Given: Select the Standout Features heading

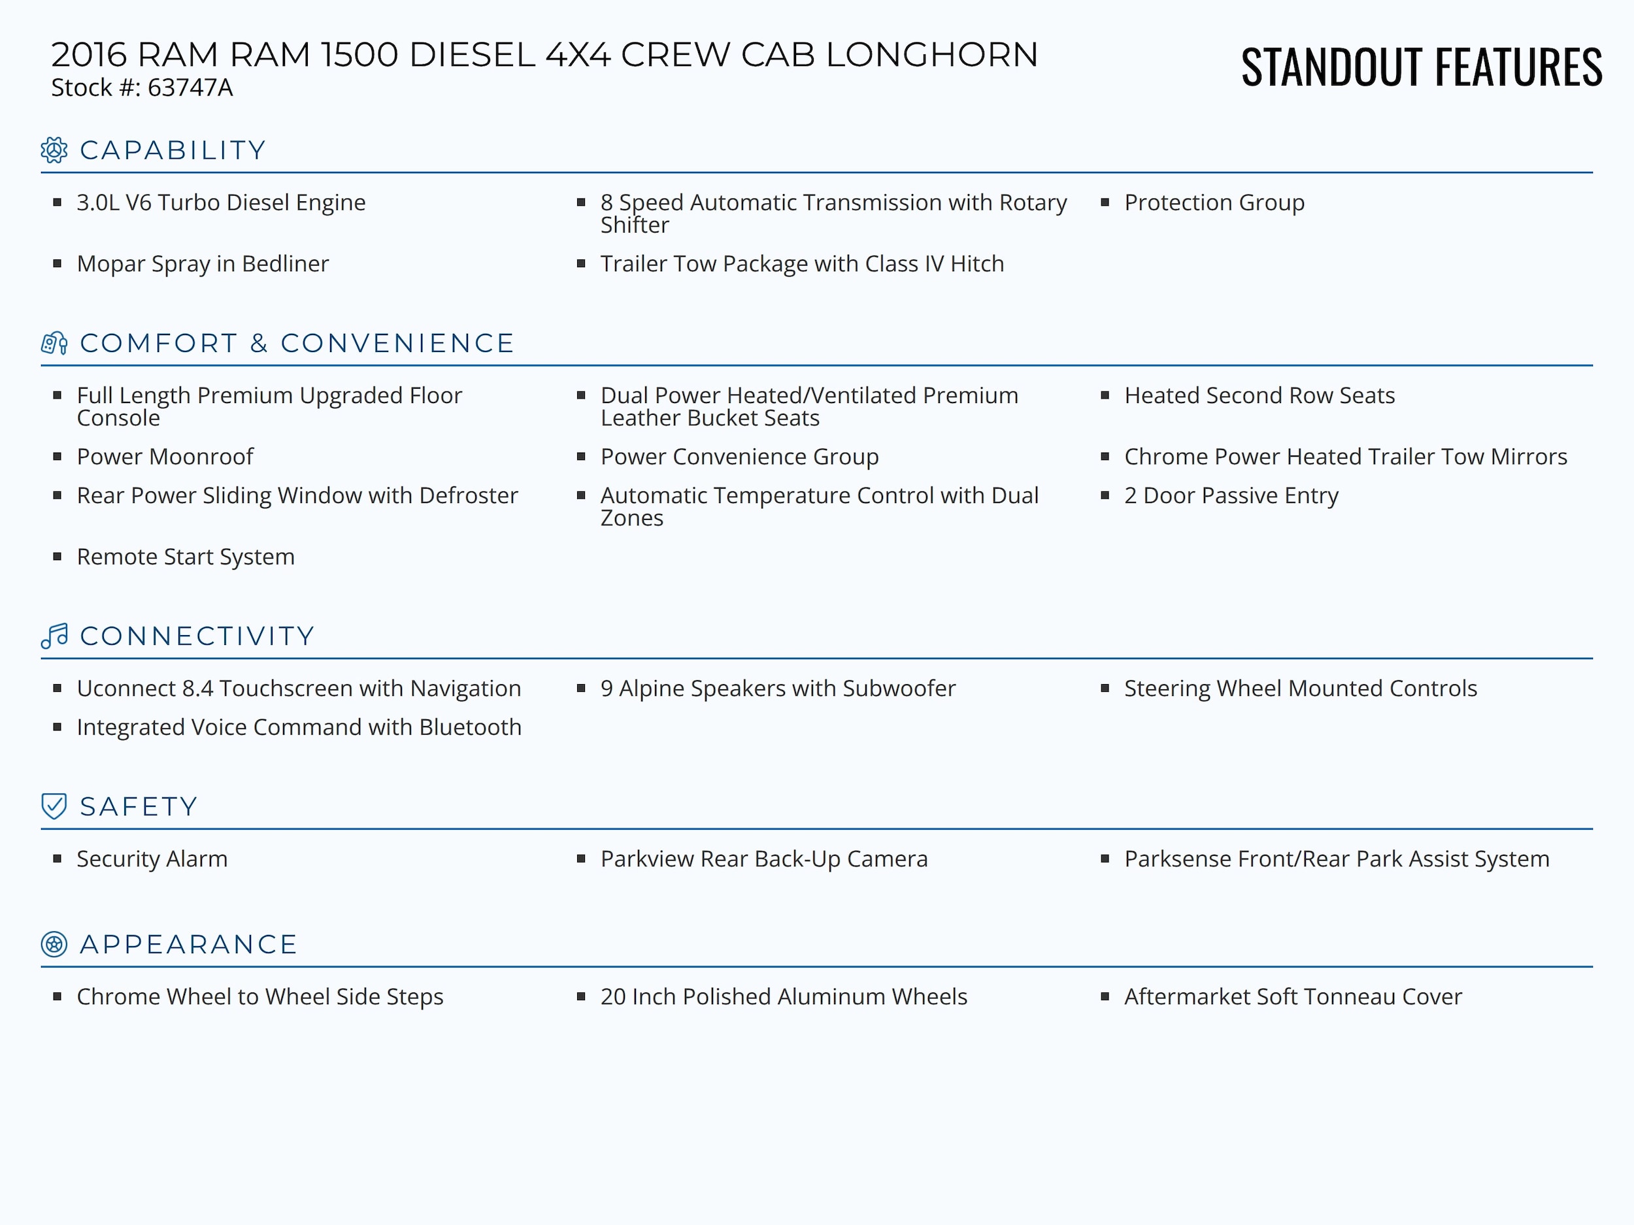Looking at the screenshot, I should coord(1420,67).
